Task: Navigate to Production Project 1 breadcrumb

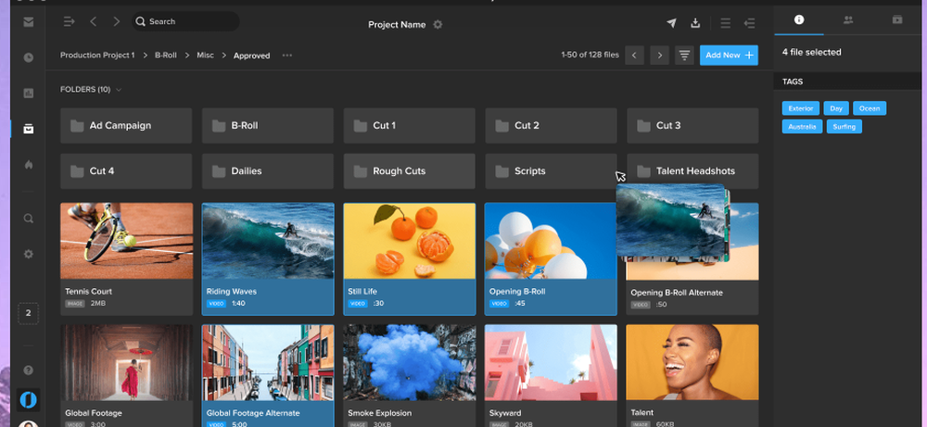Action: click(x=97, y=55)
